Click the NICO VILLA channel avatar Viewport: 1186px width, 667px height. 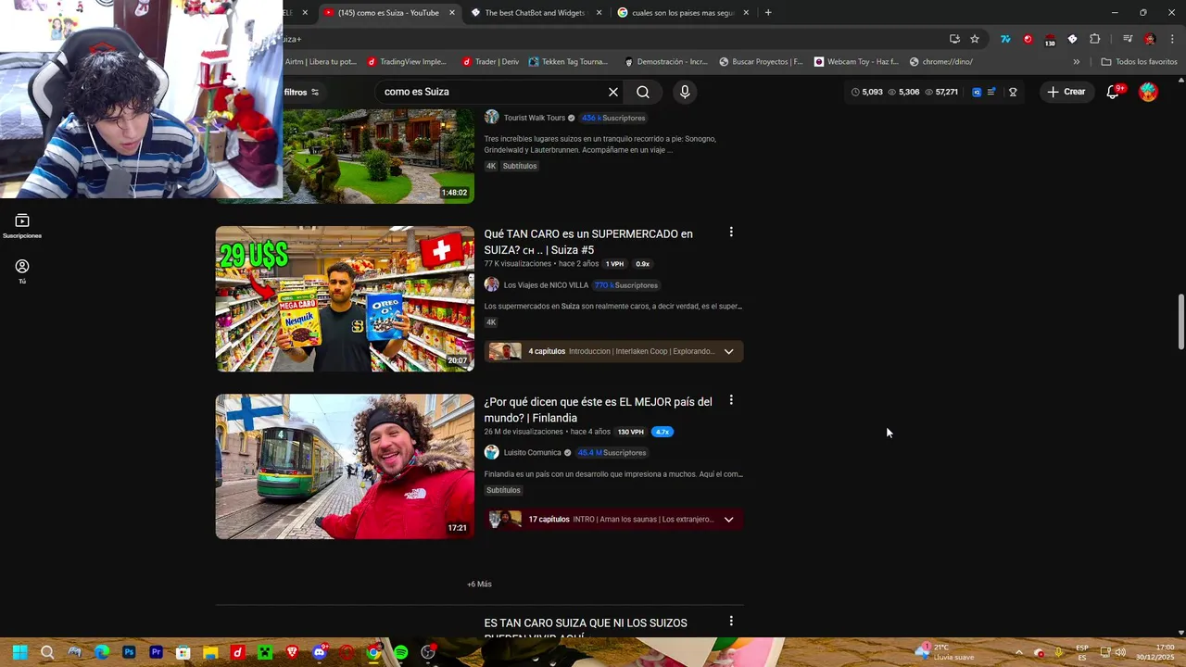pyautogui.click(x=491, y=285)
